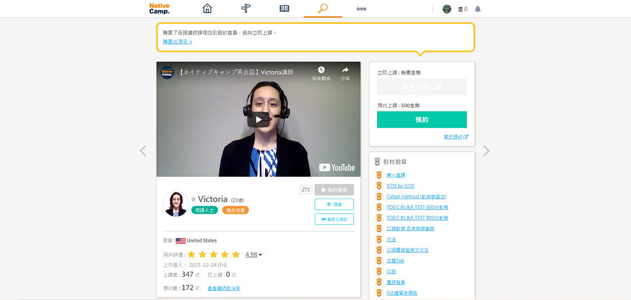The width and height of the screenshot is (631, 300).
Task: Click the orange 適合兒童 tag
Action: [x=235, y=210]
